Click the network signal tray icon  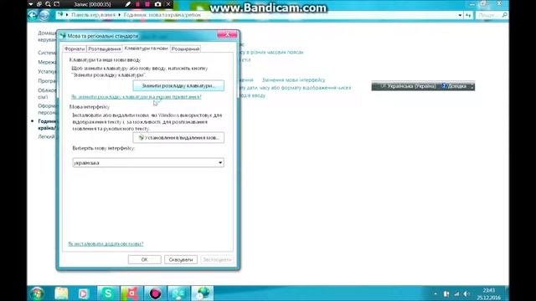point(456,293)
